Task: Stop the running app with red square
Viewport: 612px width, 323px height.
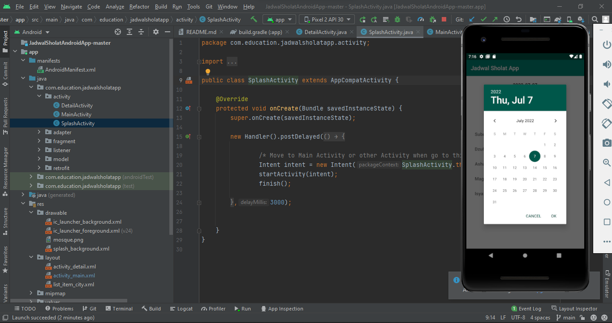Action: [444, 20]
